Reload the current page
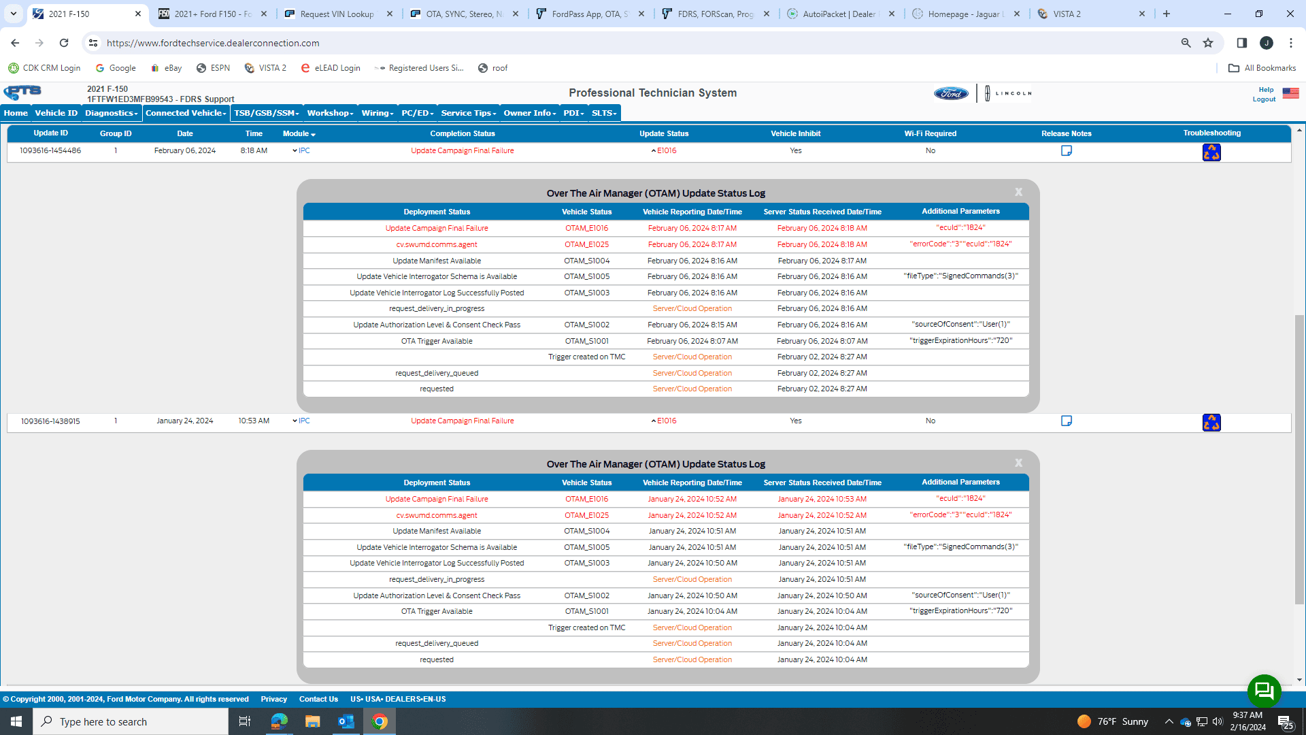 [64, 43]
